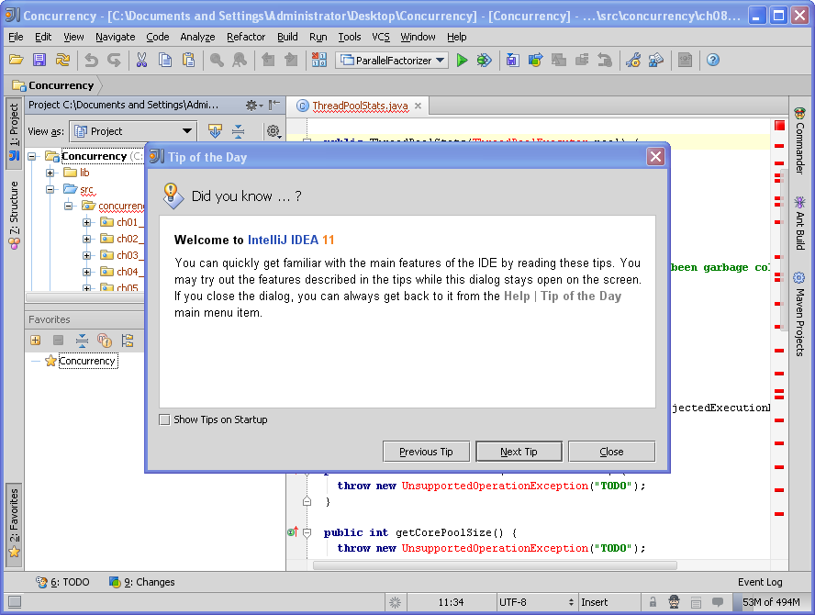Click the memory indicator 53M of 494M

(771, 602)
